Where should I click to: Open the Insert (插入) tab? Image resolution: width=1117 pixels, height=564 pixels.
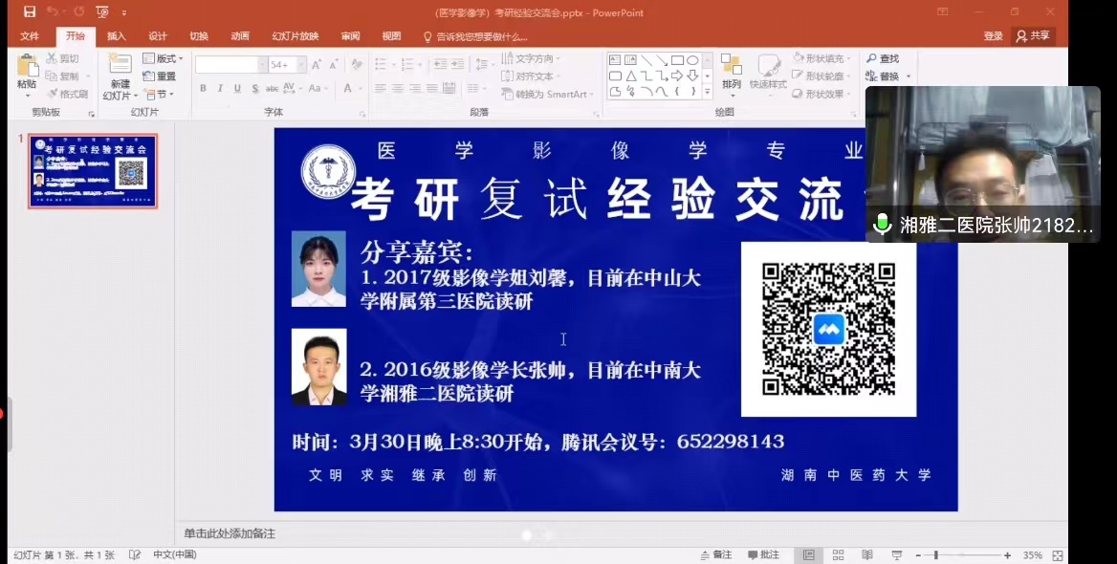pos(116,36)
